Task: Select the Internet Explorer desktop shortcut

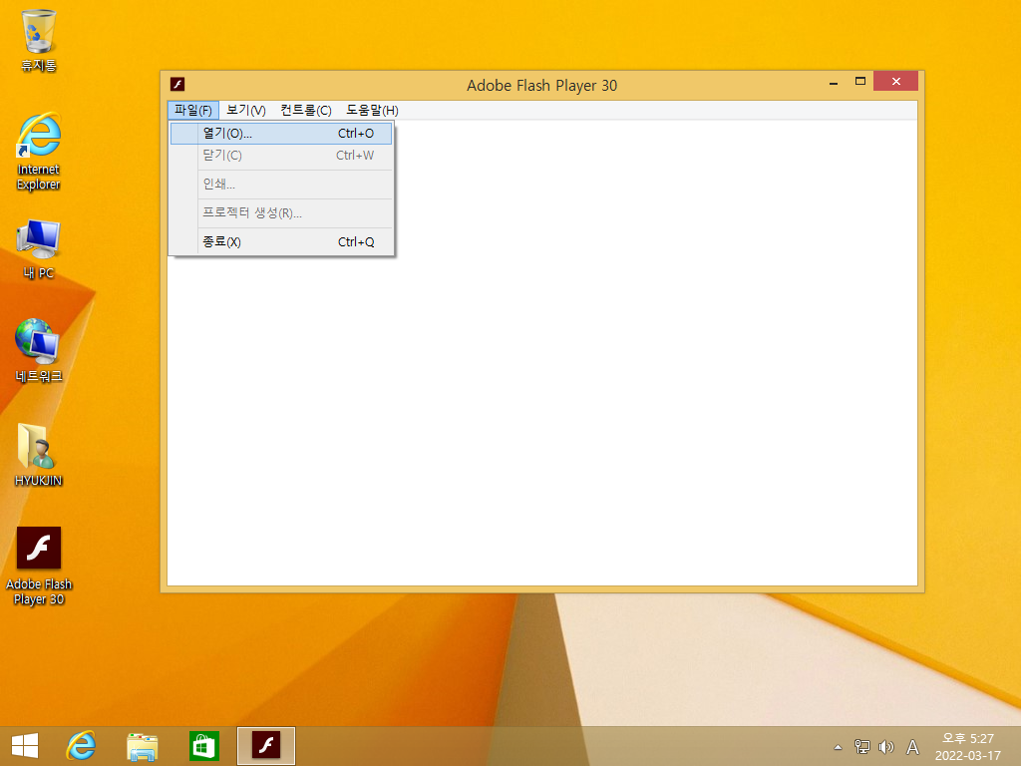Action: [x=39, y=152]
